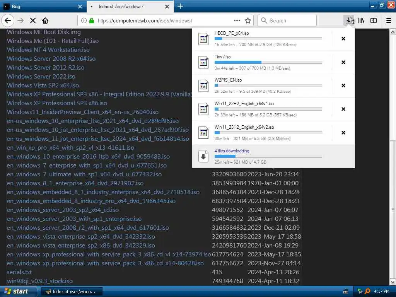The image size is (396, 297).
Task: Click the scrollbar up arrow
Action: 393,32
